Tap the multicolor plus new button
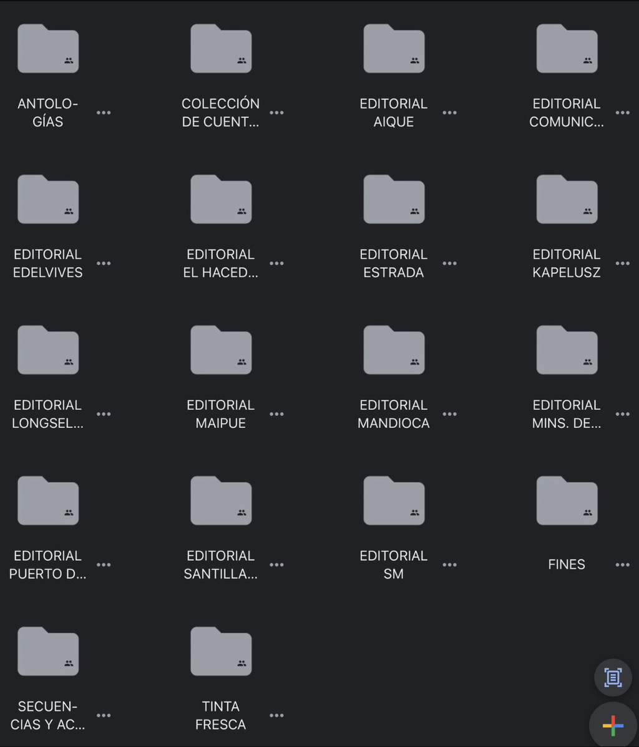The height and width of the screenshot is (747, 639). click(x=613, y=726)
